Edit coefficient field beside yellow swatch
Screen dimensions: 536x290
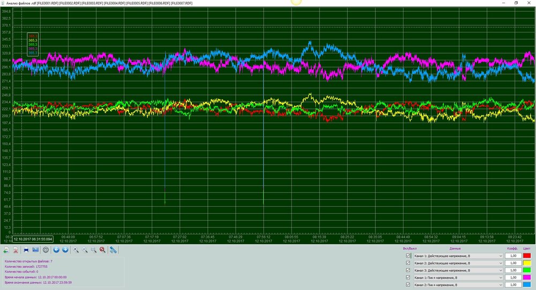pyautogui.click(x=513, y=263)
